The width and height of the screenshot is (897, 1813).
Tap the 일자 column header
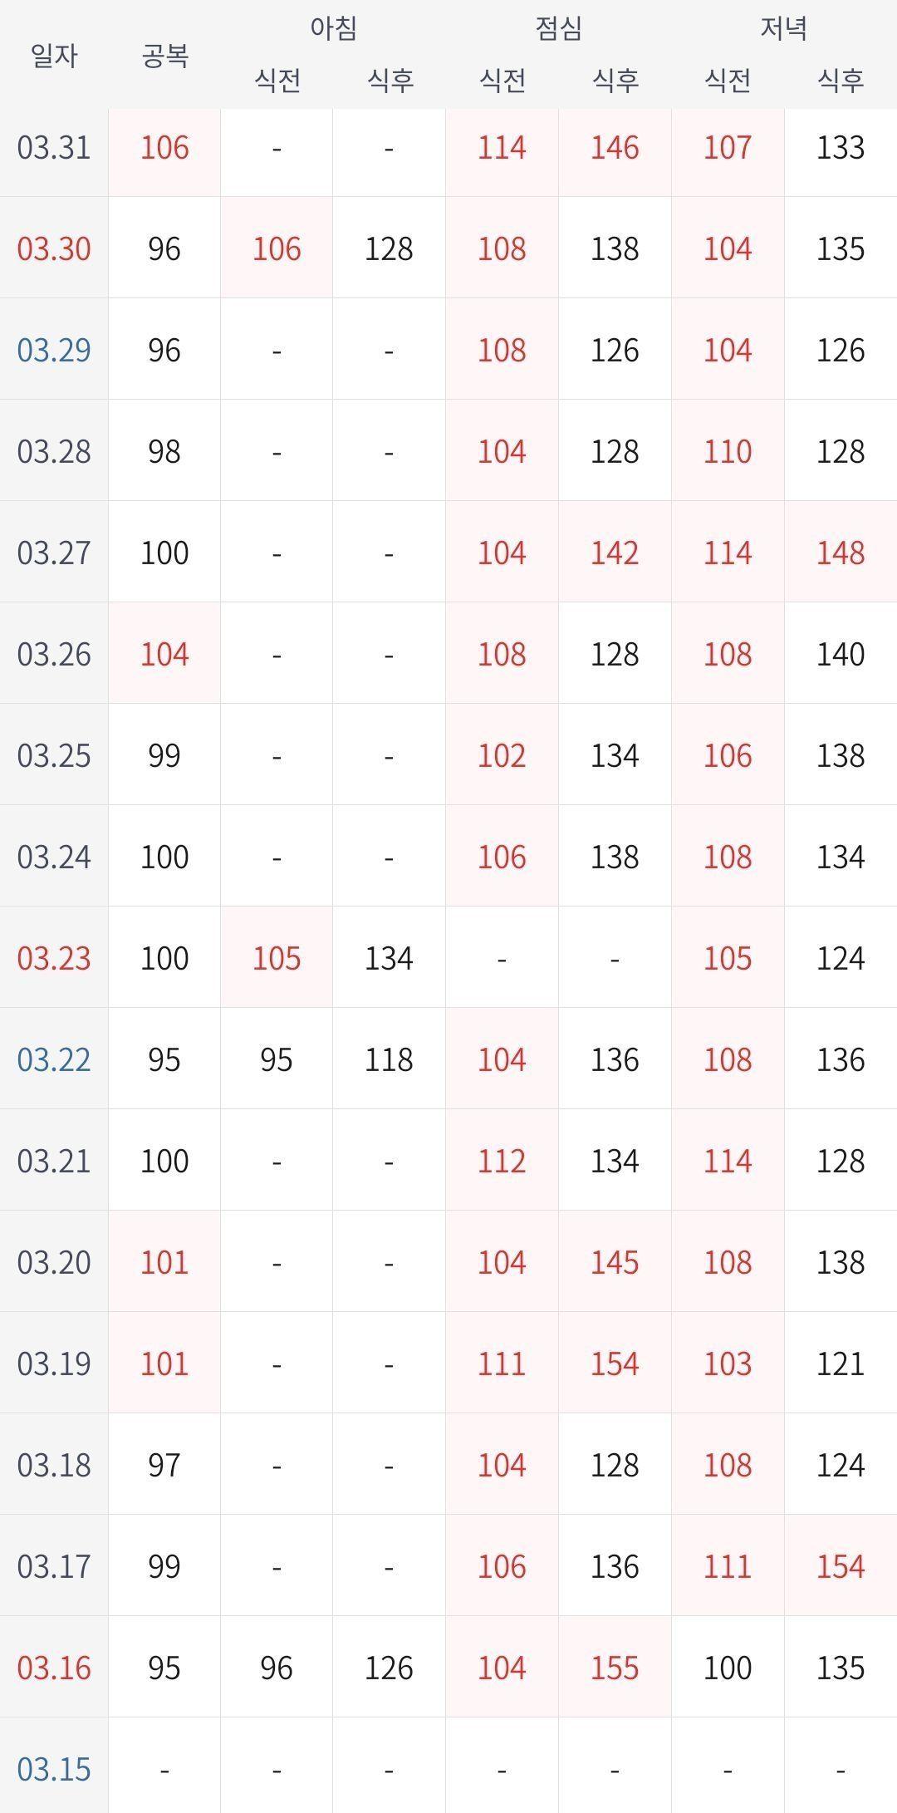[54, 56]
